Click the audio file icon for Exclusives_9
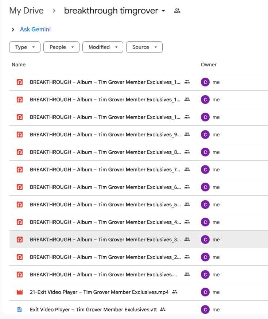This screenshot has height=319, width=268. pyautogui.click(x=20, y=135)
